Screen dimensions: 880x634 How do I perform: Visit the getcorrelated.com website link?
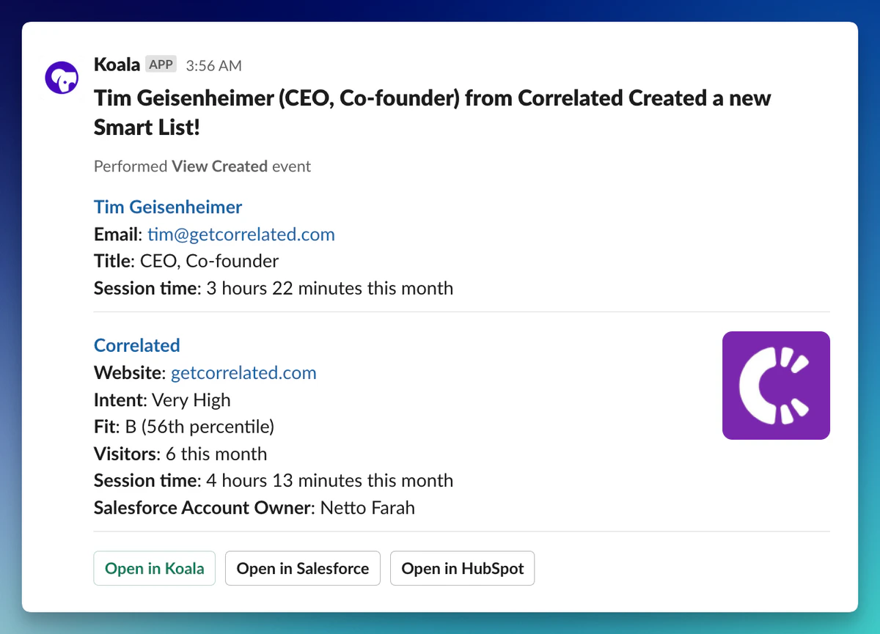coord(243,372)
